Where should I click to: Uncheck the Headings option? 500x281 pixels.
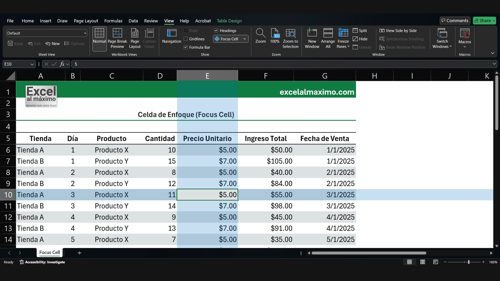(216, 30)
